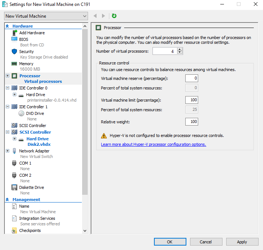Click the Relative weight field
This screenshot has width=263, height=250.
192,122
